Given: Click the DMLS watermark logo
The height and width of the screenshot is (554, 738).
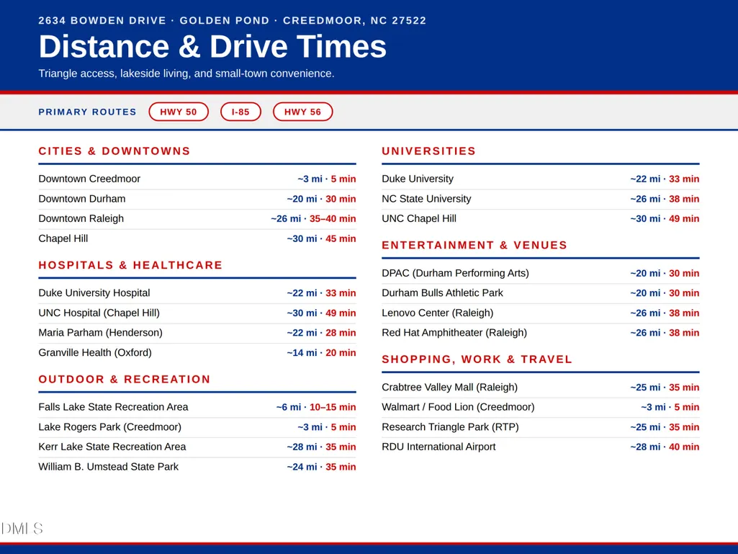Looking at the screenshot, I should [22, 528].
